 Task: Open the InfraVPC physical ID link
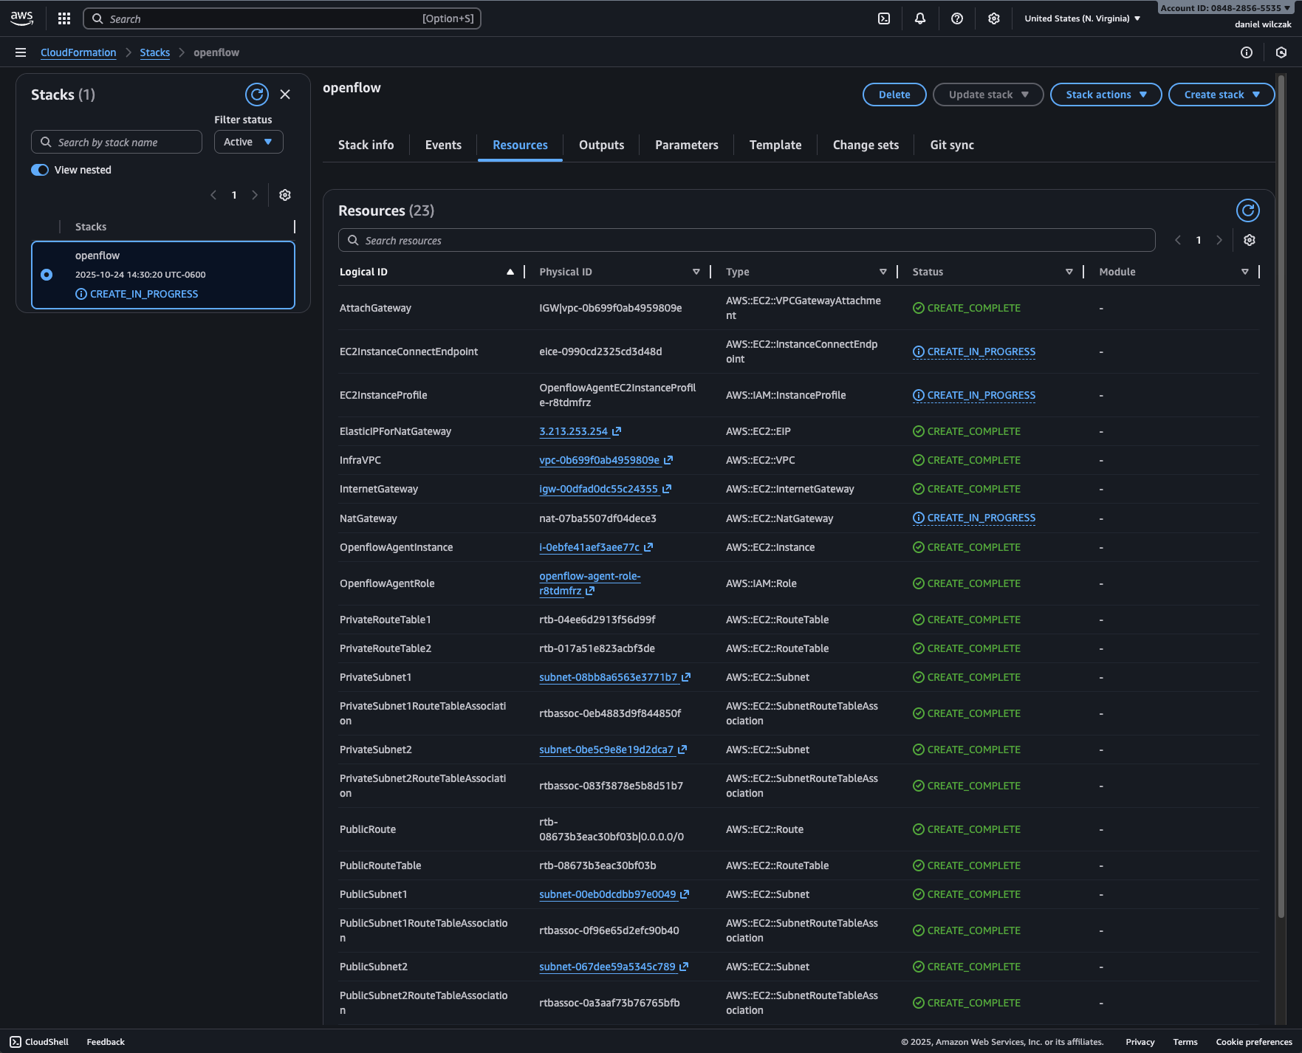599,460
